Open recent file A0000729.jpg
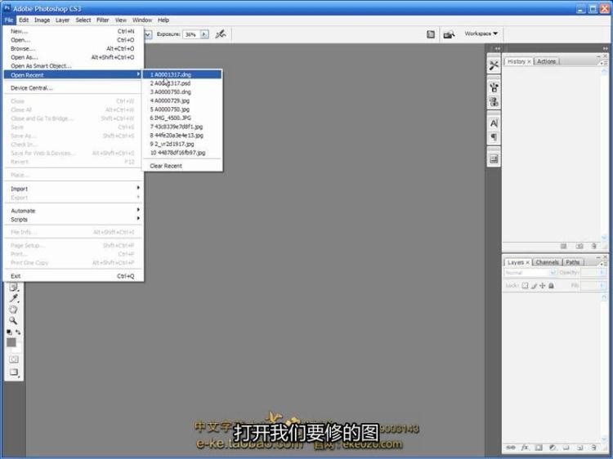Screen dimensions: 613x459 pyautogui.click(x=181, y=100)
